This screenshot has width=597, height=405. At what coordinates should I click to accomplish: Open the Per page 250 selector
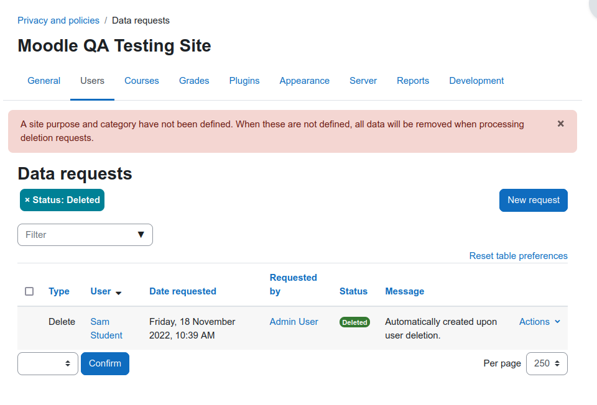tap(547, 363)
